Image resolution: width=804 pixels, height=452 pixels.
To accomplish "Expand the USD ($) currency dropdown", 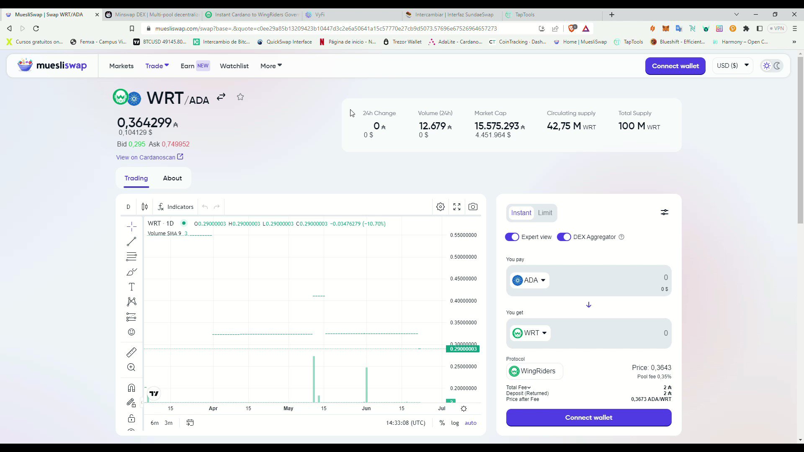I will pyautogui.click(x=732, y=66).
